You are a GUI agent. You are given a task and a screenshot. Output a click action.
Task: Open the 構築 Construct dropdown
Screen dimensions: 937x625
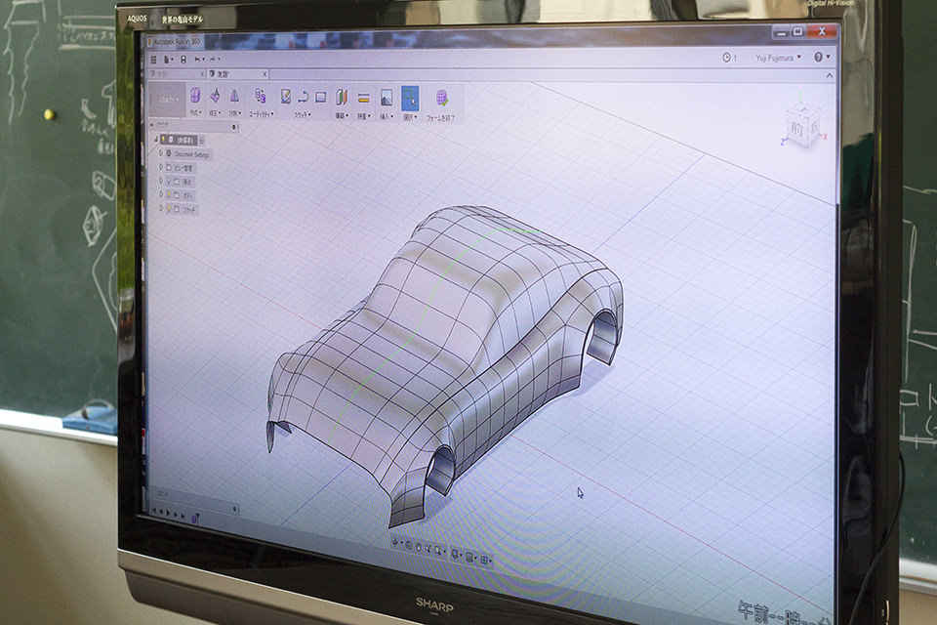(x=342, y=115)
